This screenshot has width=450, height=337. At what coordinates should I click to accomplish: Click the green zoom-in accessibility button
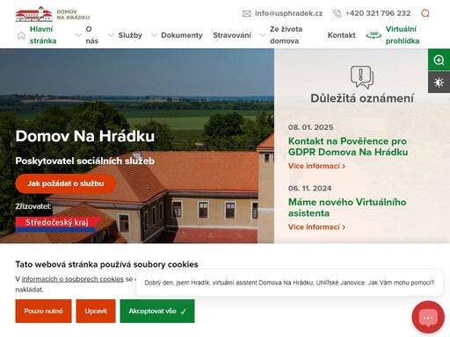point(439,60)
